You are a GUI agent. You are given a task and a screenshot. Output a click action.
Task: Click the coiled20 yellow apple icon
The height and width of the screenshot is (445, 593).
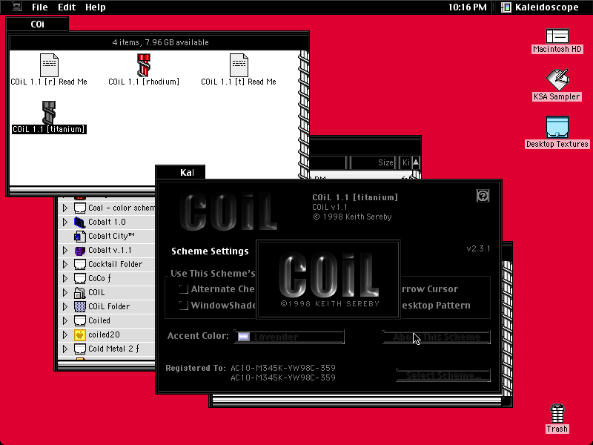click(79, 335)
